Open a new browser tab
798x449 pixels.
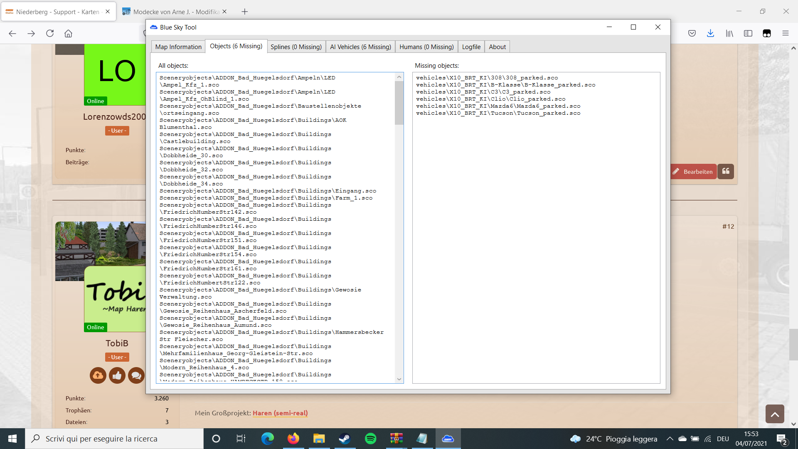tap(245, 12)
